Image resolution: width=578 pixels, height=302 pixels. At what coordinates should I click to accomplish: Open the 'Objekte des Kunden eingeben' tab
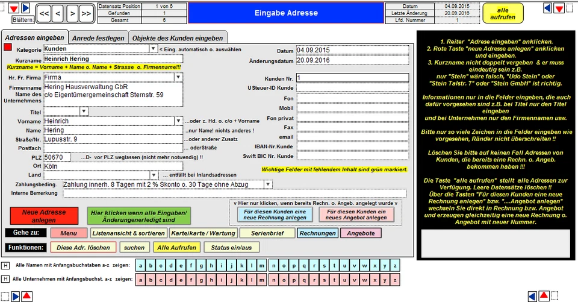pos(178,38)
